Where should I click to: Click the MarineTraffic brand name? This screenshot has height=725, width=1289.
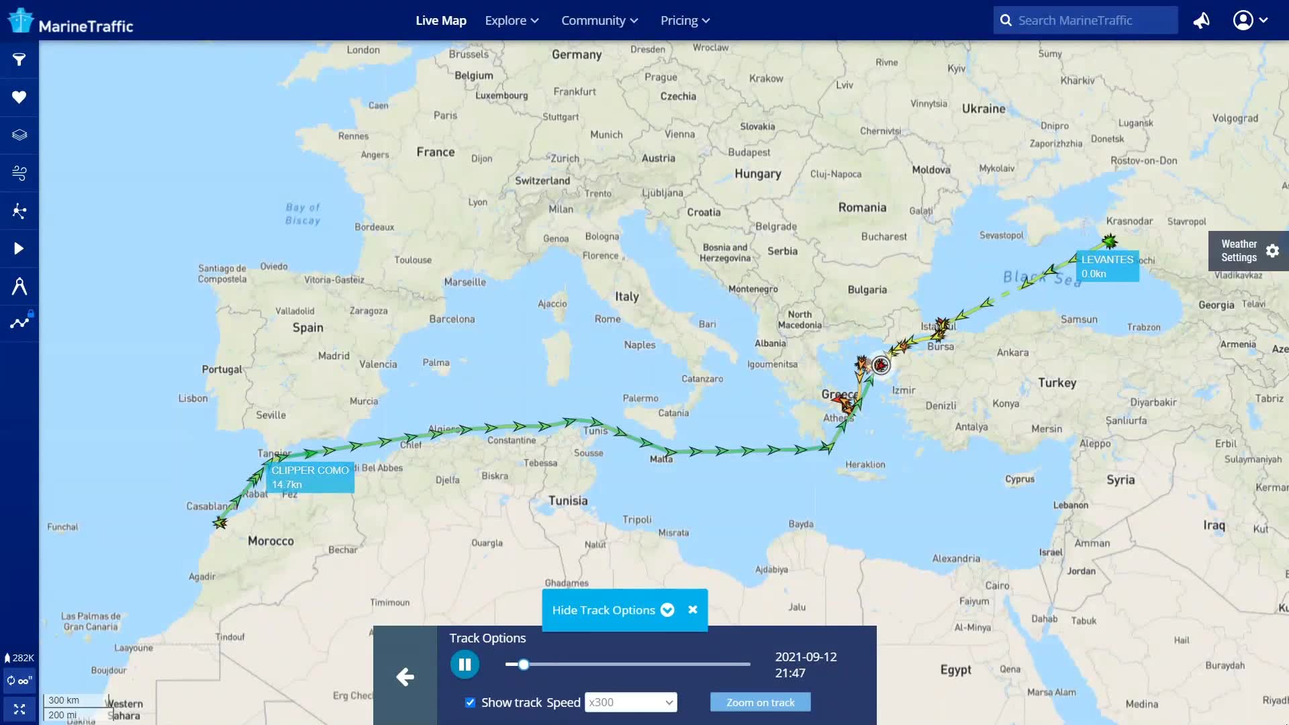coord(86,26)
